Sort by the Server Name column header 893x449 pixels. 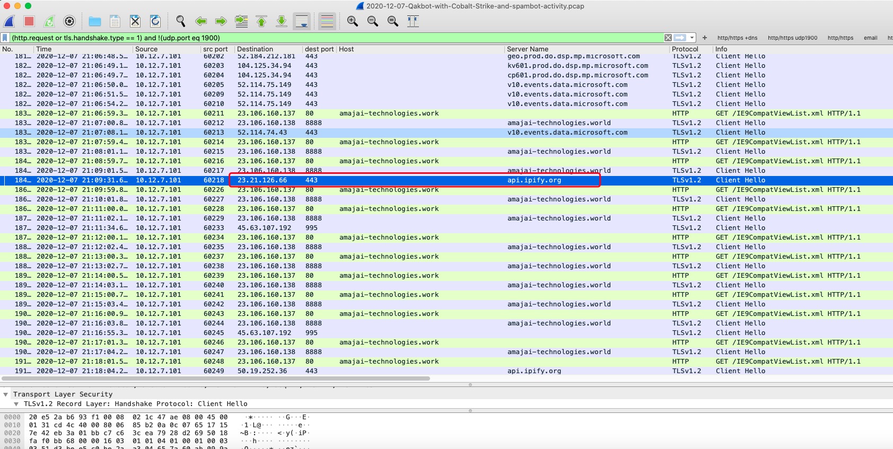587,49
